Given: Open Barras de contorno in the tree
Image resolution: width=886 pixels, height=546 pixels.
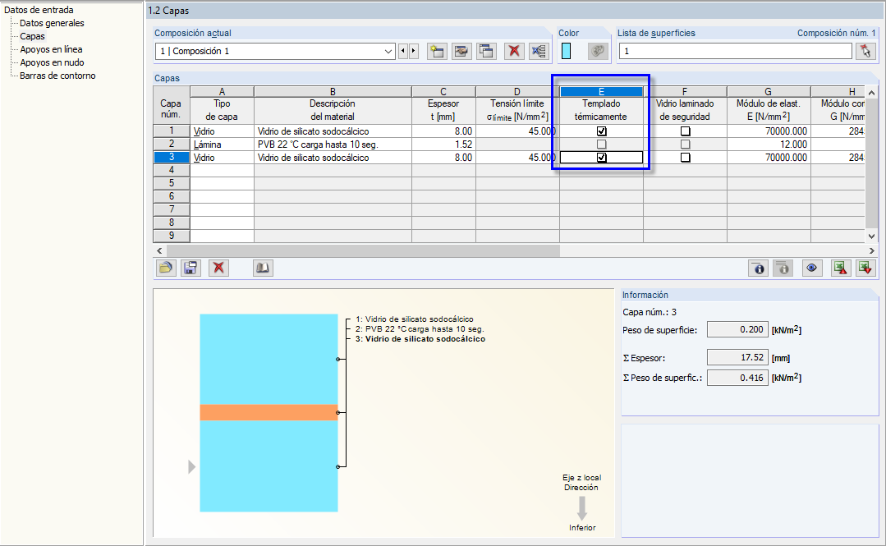Looking at the screenshot, I should (57, 76).
